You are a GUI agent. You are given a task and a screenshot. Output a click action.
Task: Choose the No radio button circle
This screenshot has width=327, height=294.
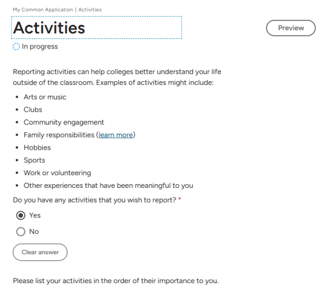[20, 231]
